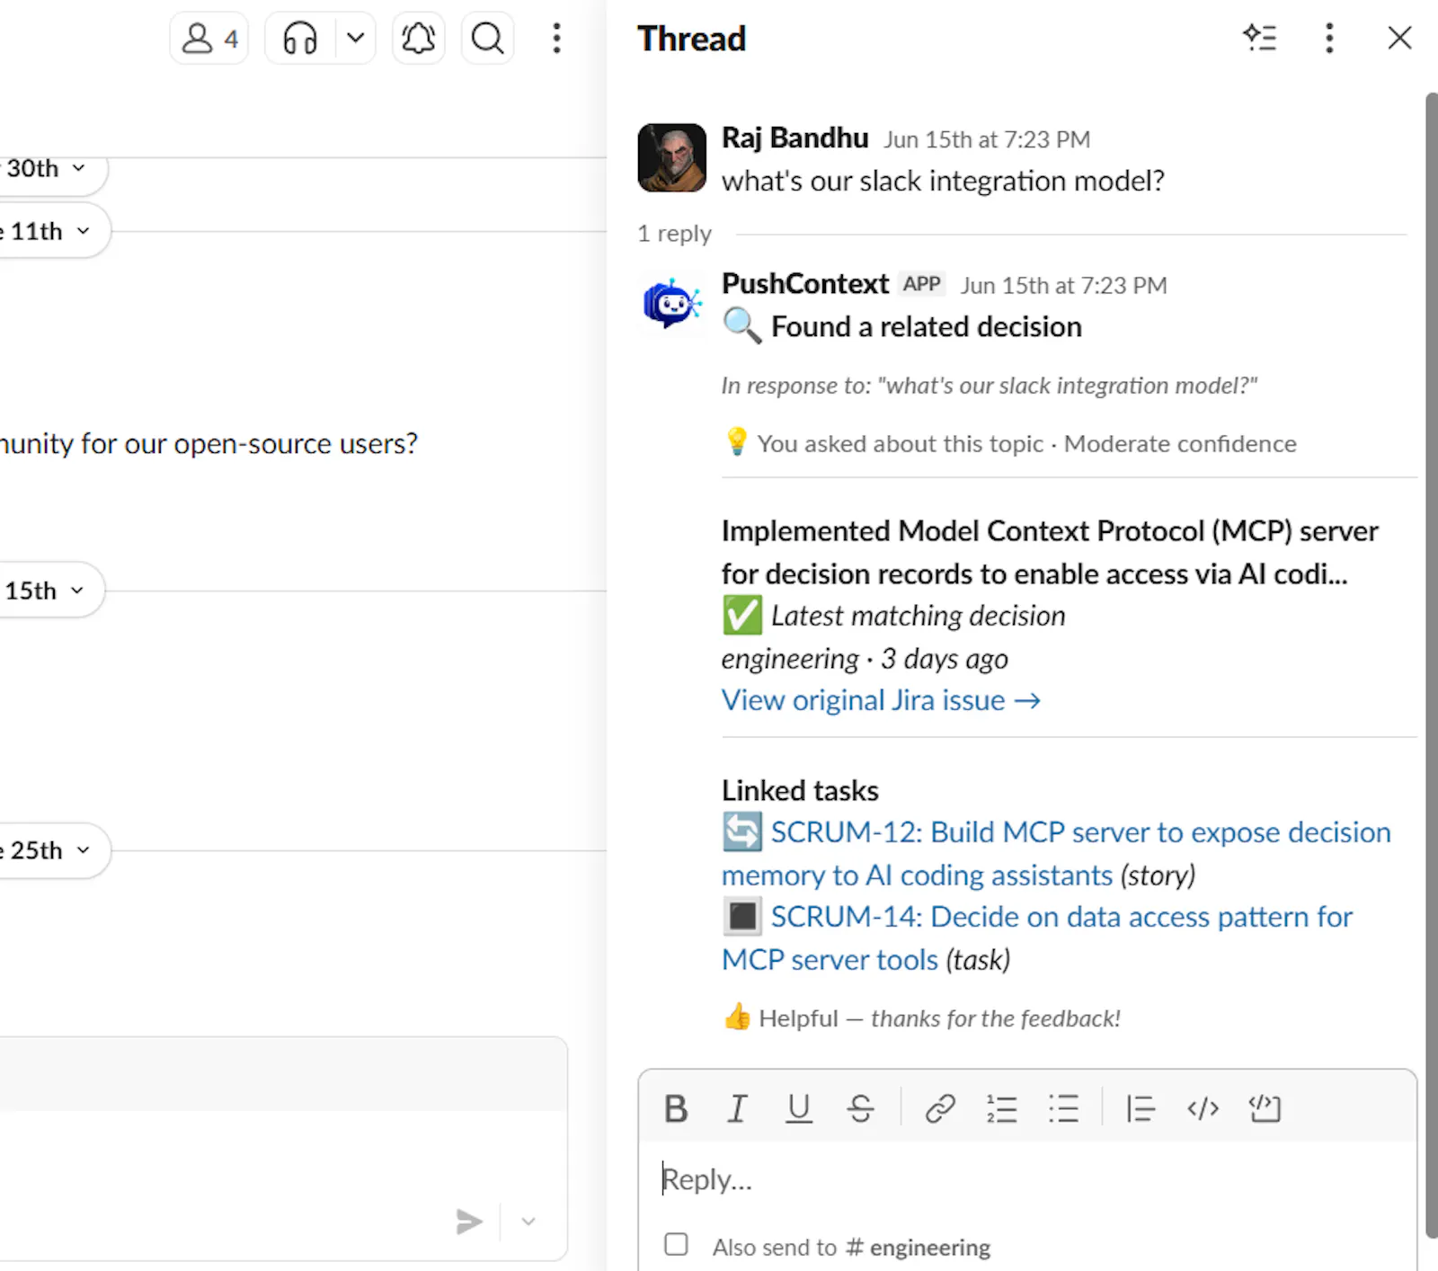Toggle strikethrough formatting in reply box
This screenshot has width=1438, height=1271.
click(860, 1109)
